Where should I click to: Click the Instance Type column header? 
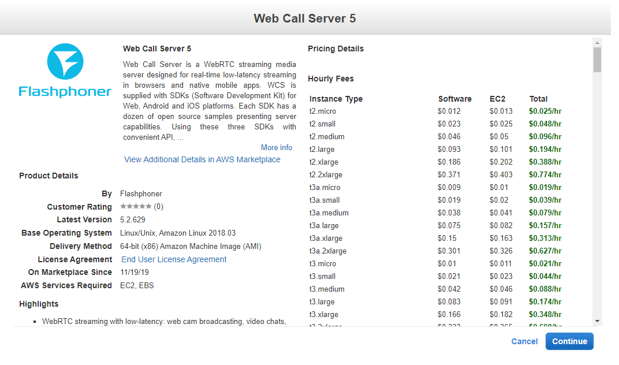336,99
